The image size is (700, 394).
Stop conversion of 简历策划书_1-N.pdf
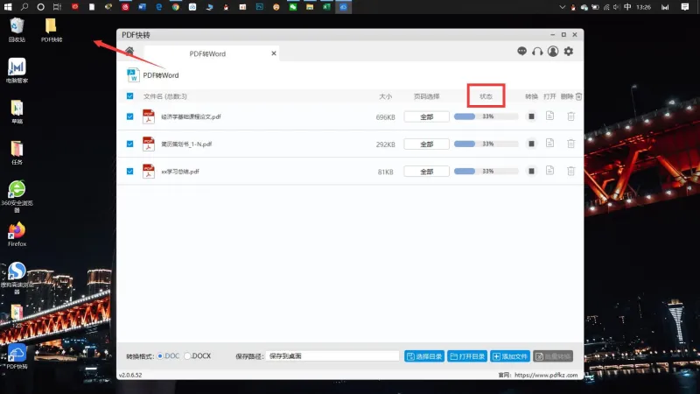531,144
